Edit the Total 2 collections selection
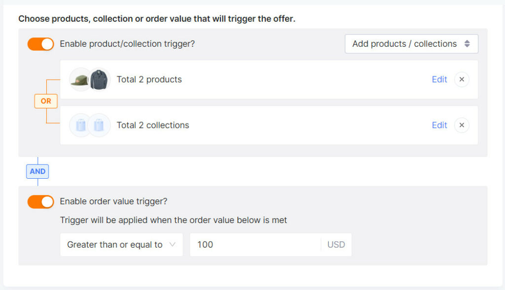This screenshot has height=290, width=505. (439, 125)
